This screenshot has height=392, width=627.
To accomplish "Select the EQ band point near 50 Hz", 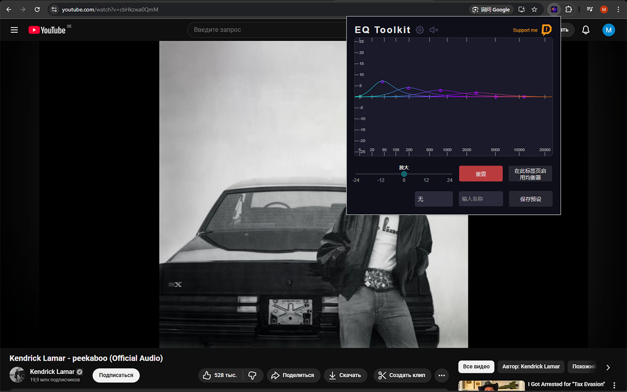I will pos(383,82).
